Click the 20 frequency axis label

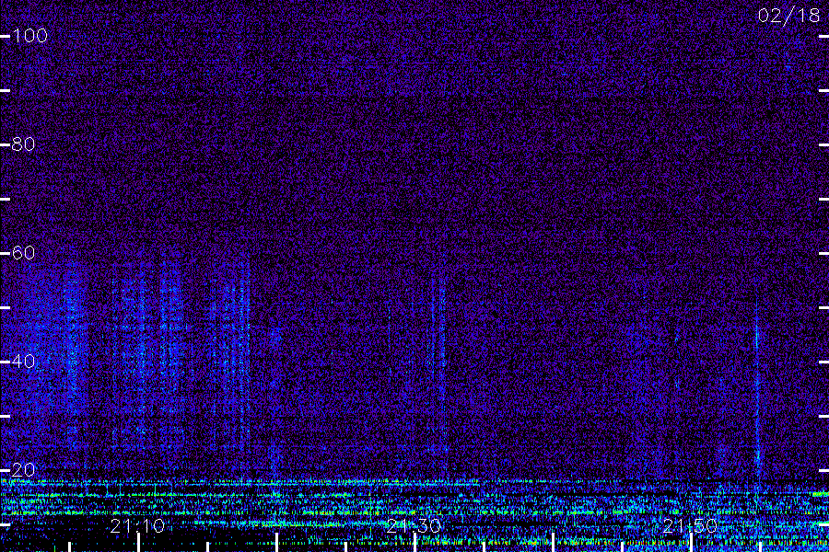(x=23, y=469)
